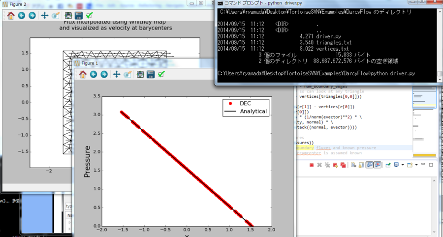The image size is (443, 237).
Task: Clear the Eclipse console output
Action: point(353,165)
